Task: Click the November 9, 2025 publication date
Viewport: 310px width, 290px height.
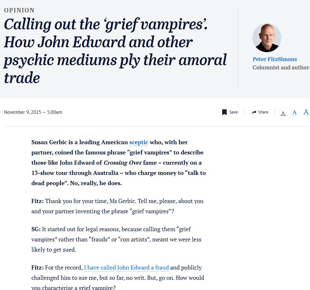Action: pos(33,112)
